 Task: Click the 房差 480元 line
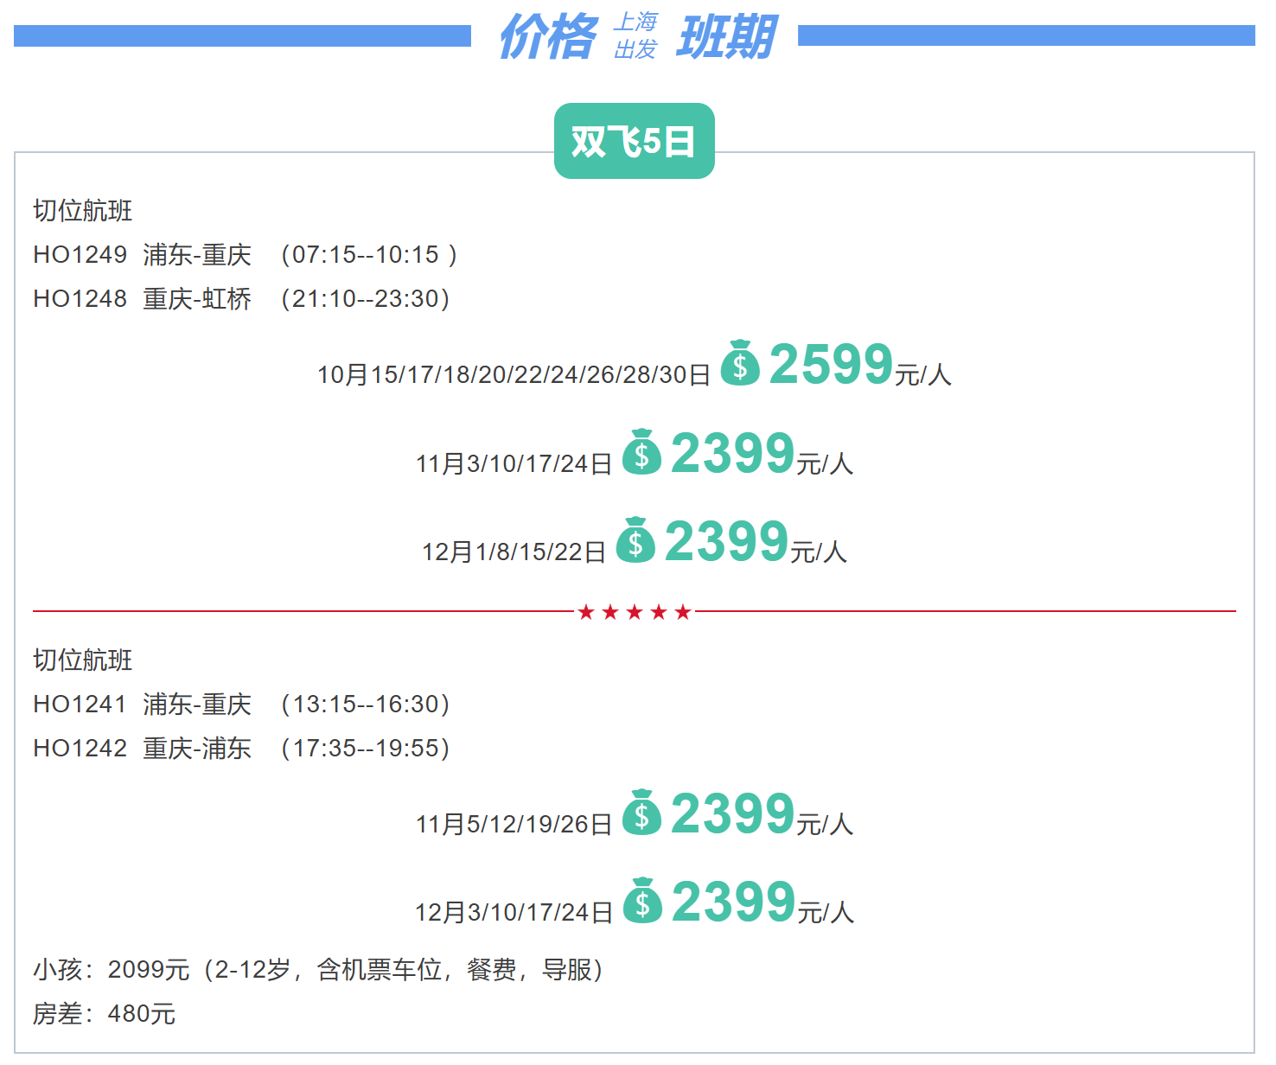pos(105,1014)
